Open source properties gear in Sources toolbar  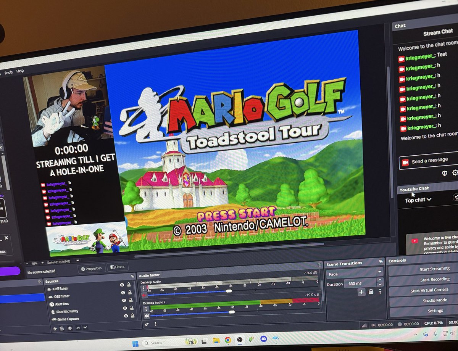(x=69, y=328)
